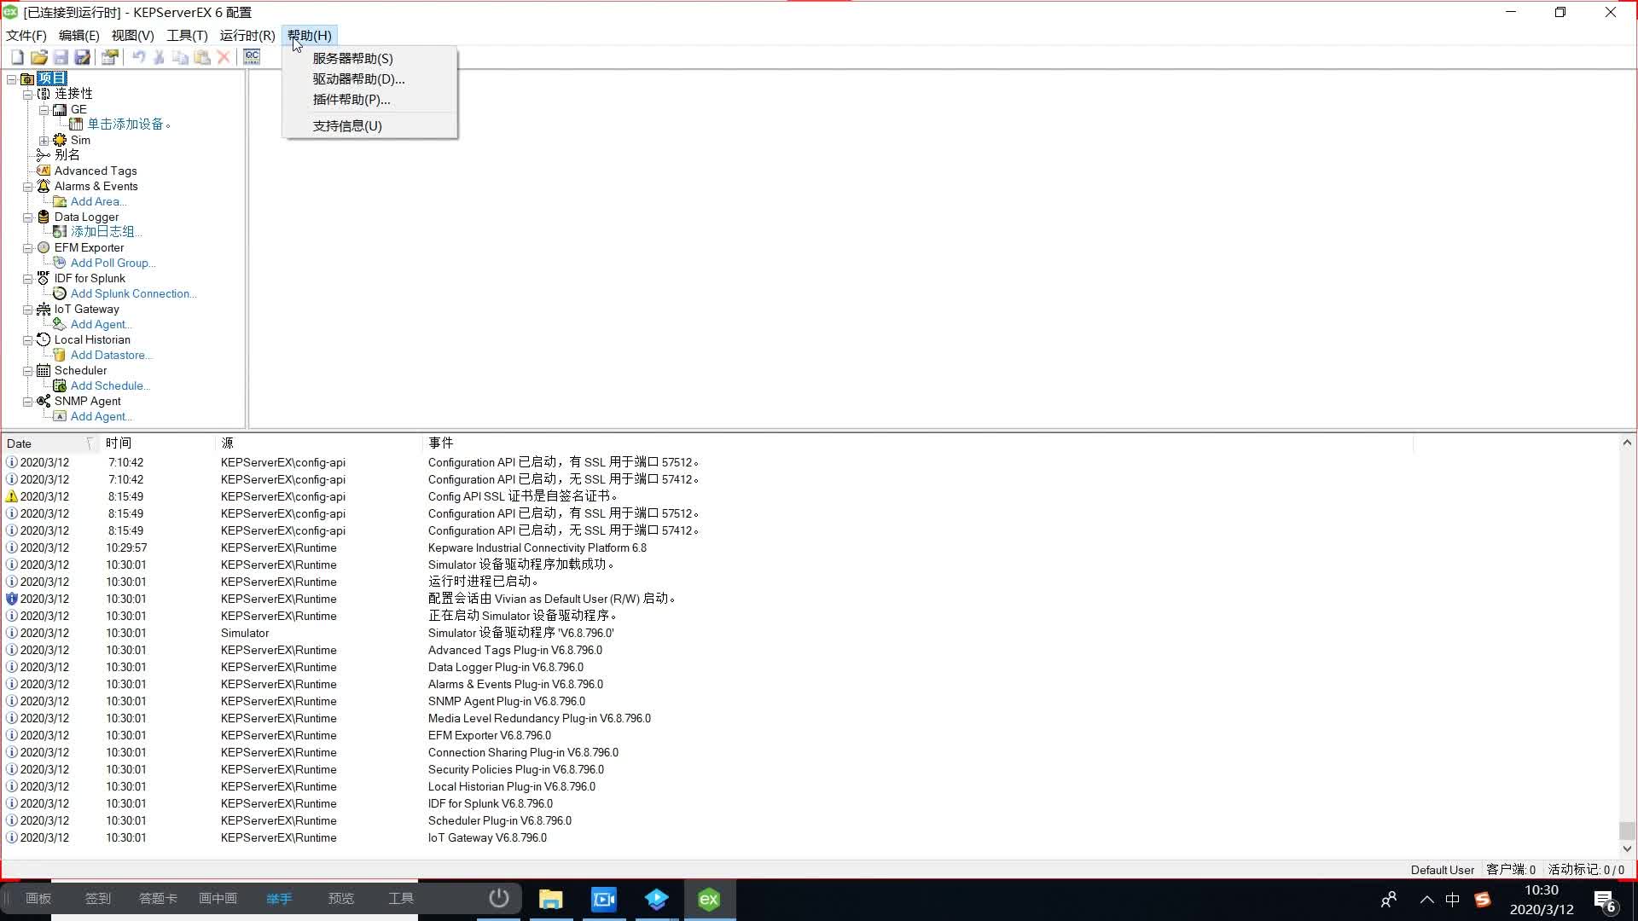Expand the Sim channel tree node
Viewport: 1638px width, 921px height.
point(44,141)
